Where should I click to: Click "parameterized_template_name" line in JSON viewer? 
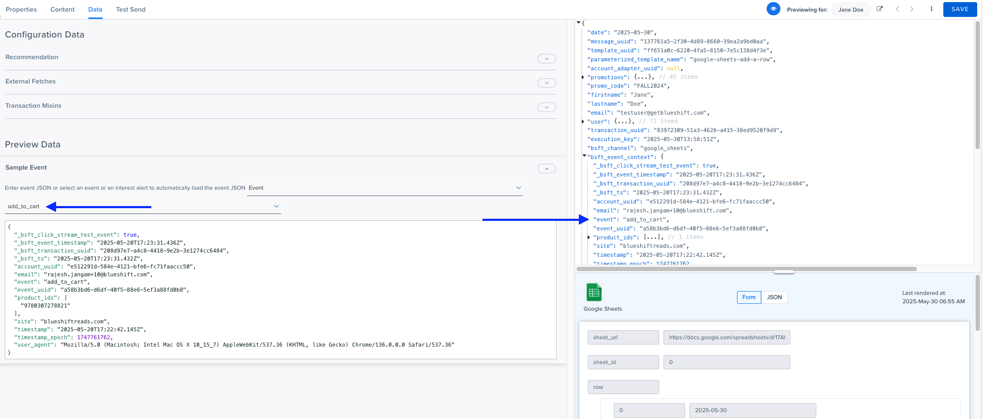pyautogui.click(x=681, y=59)
